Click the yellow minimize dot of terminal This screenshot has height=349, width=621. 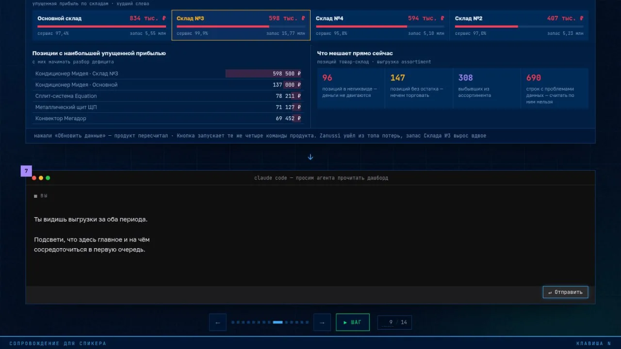[x=41, y=178]
